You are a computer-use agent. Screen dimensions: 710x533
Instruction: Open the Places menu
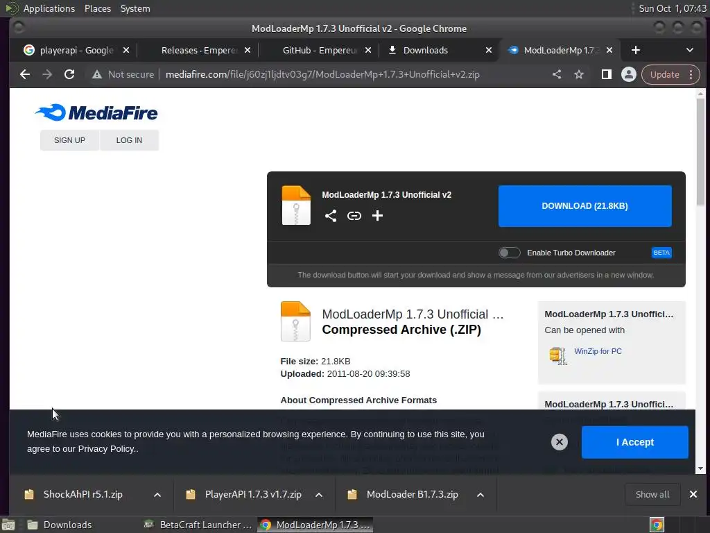pos(98,8)
